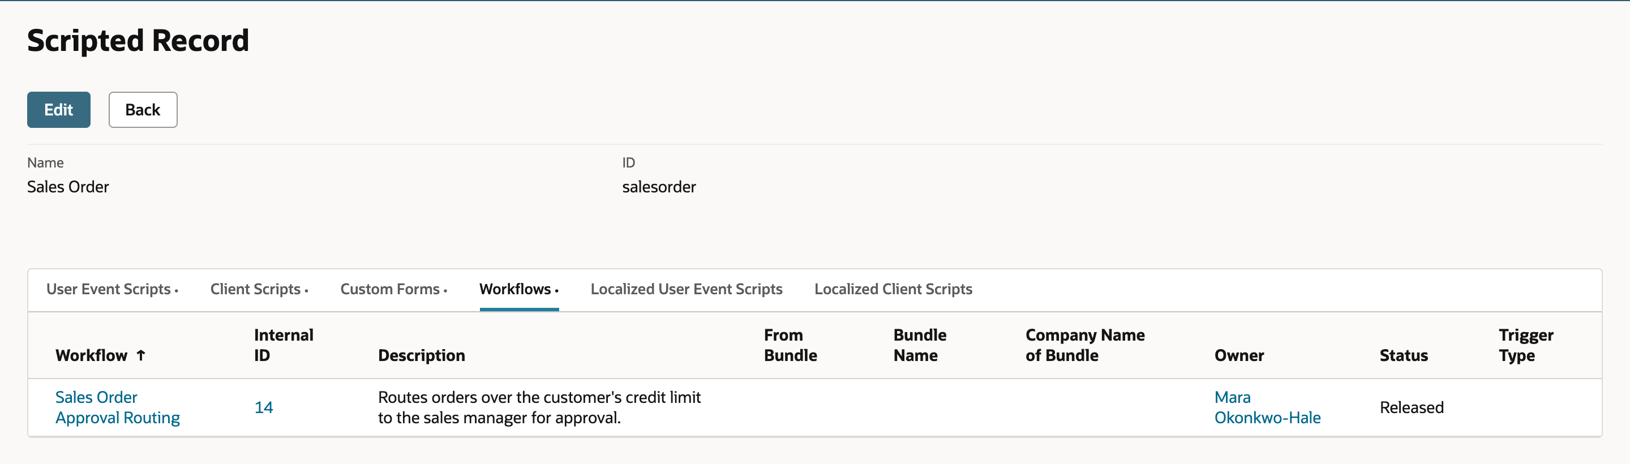Sort by the Bundle Name column header
Image resolution: width=1630 pixels, height=464 pixels.
pos(920,345)
